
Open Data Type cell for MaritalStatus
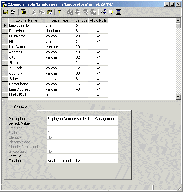tap(60, 95)
